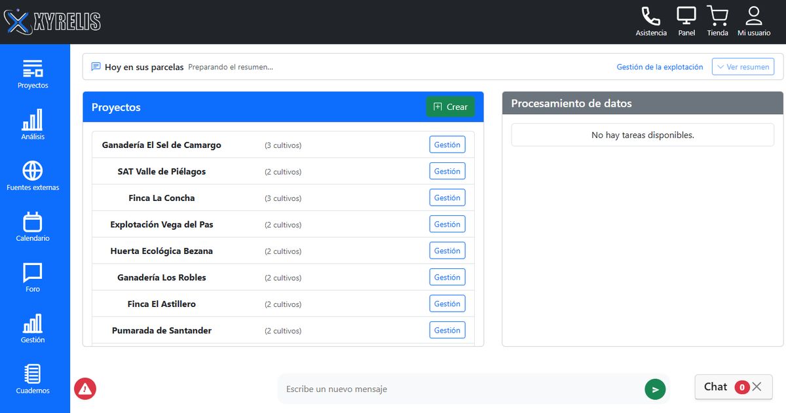Close the Chat widget with X

pos(757,387)
